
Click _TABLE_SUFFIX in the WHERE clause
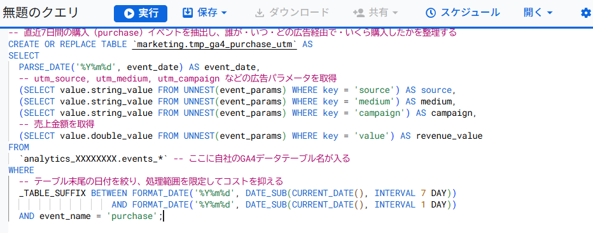click(53, 194)
